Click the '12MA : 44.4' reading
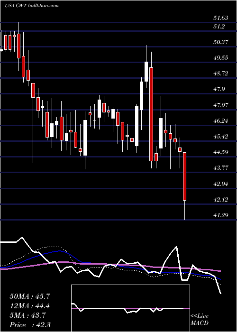 click(x=30, y=306)
